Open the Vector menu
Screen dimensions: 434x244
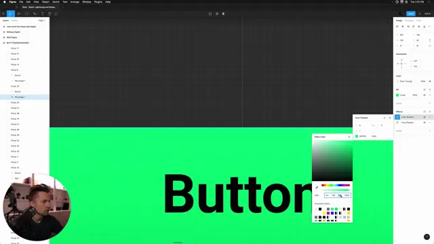[x=56, y=1]
